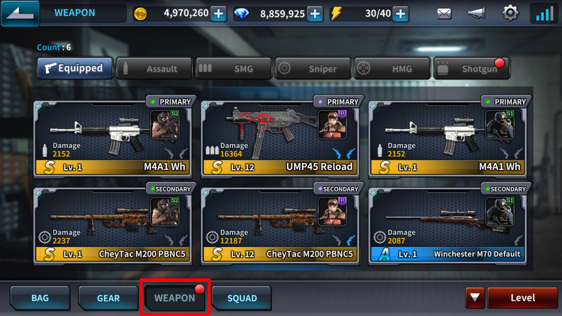Viewport: 562px width, 316px height.
Task: Check the signal bars icon
Action: (x=544, y=14)
